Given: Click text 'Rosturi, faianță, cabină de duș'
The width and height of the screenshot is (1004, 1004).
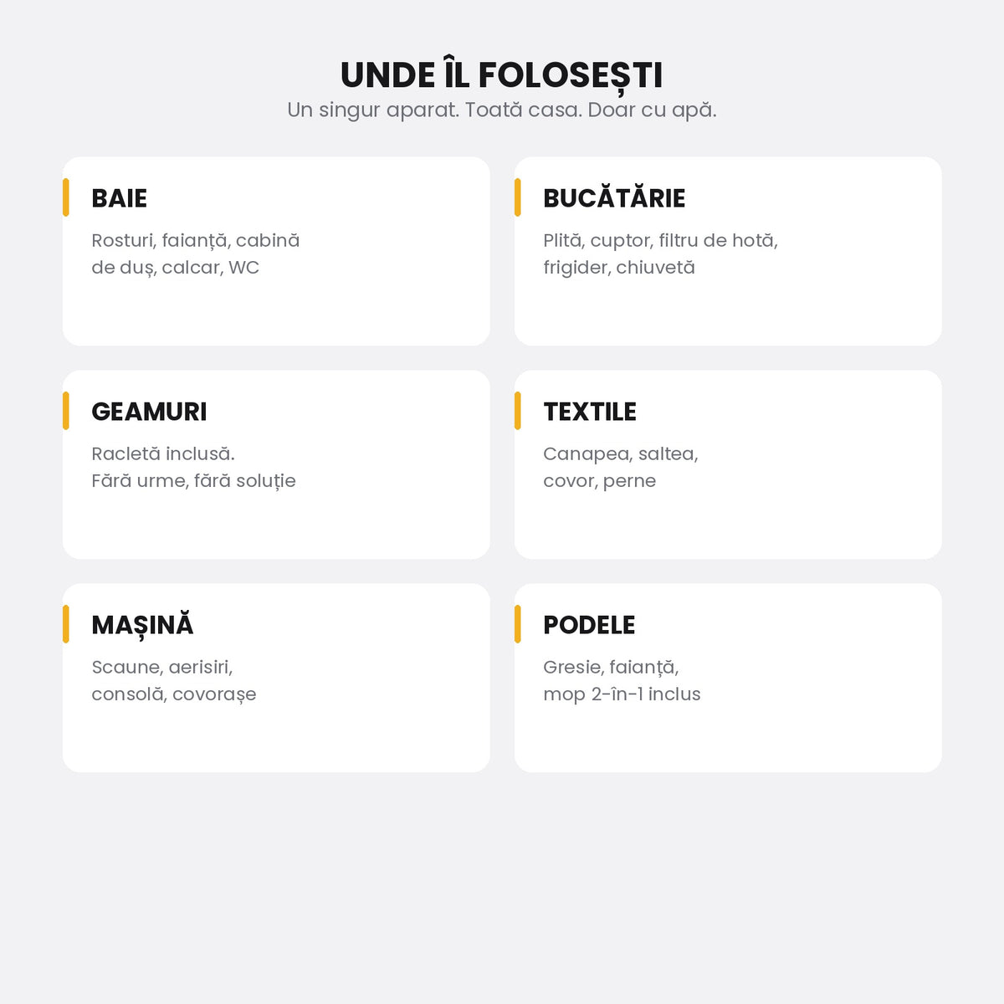Looking at the screenshot, I should (x=196, y=254).
